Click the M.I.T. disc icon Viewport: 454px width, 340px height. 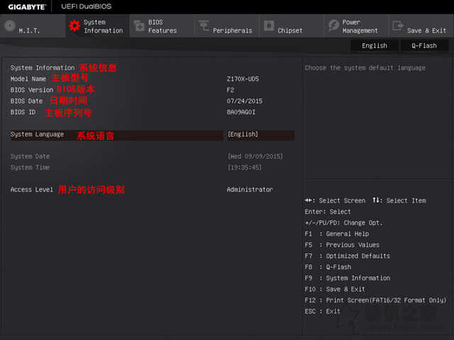(10, 25)
